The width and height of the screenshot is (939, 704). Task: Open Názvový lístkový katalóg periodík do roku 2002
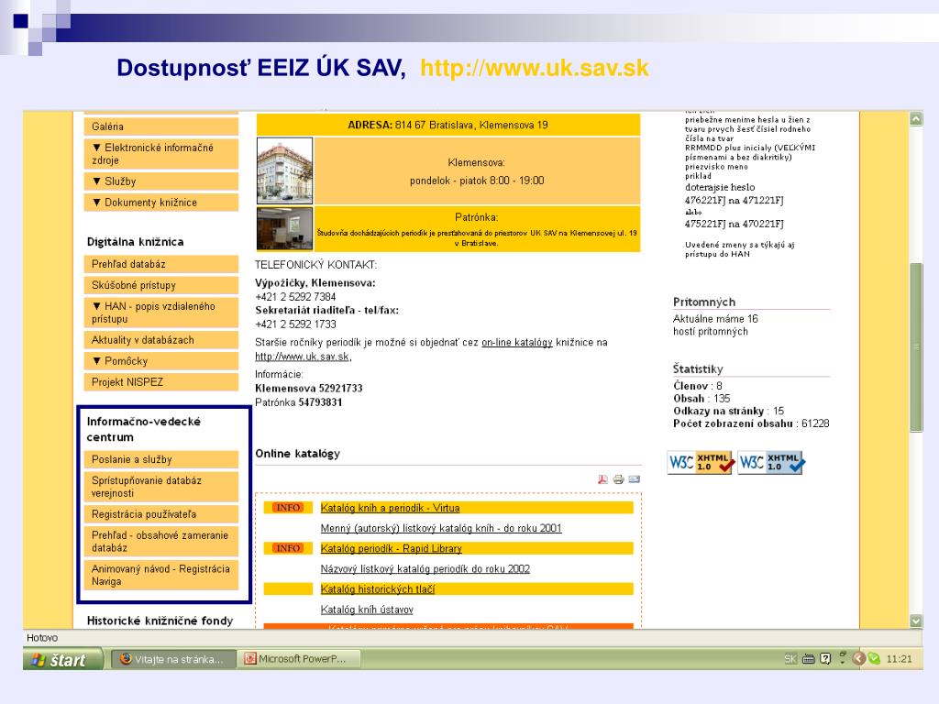tap(425, 568)
